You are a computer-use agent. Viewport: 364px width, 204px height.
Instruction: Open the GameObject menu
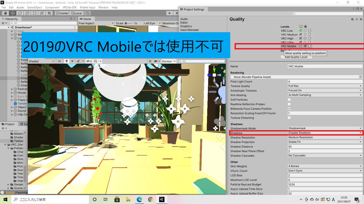(35, 7)
